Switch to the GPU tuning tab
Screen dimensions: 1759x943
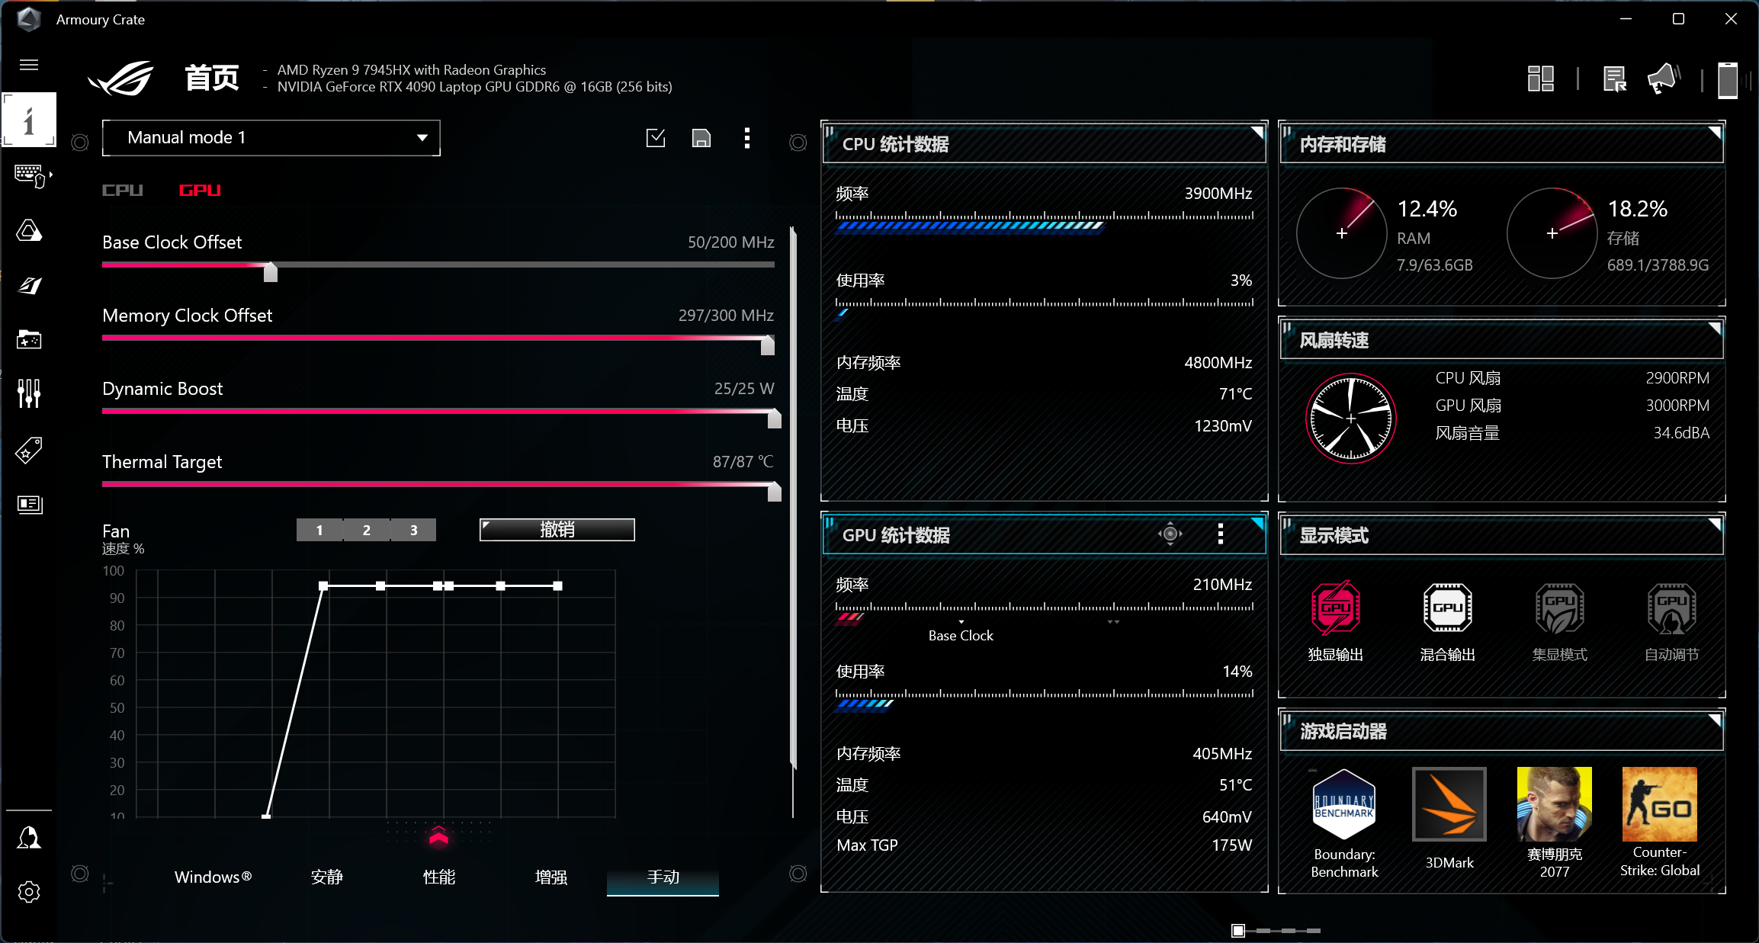pyautogui.click(x=200, y=191)
